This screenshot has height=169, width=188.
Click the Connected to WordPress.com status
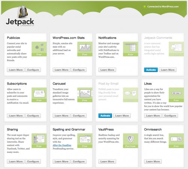tap(163, 7)
